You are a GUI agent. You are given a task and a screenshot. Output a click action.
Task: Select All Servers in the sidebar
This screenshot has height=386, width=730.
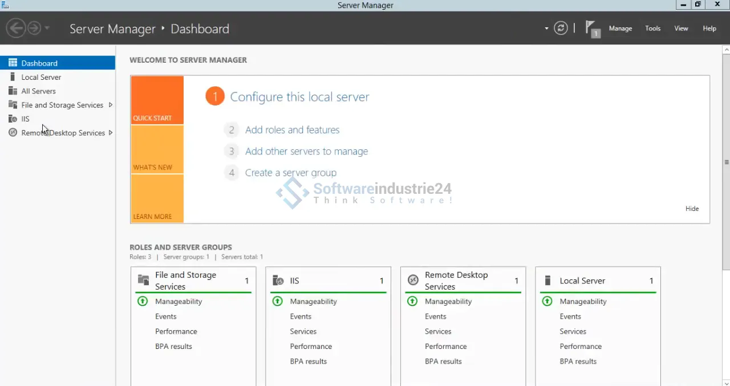(38, 91)
